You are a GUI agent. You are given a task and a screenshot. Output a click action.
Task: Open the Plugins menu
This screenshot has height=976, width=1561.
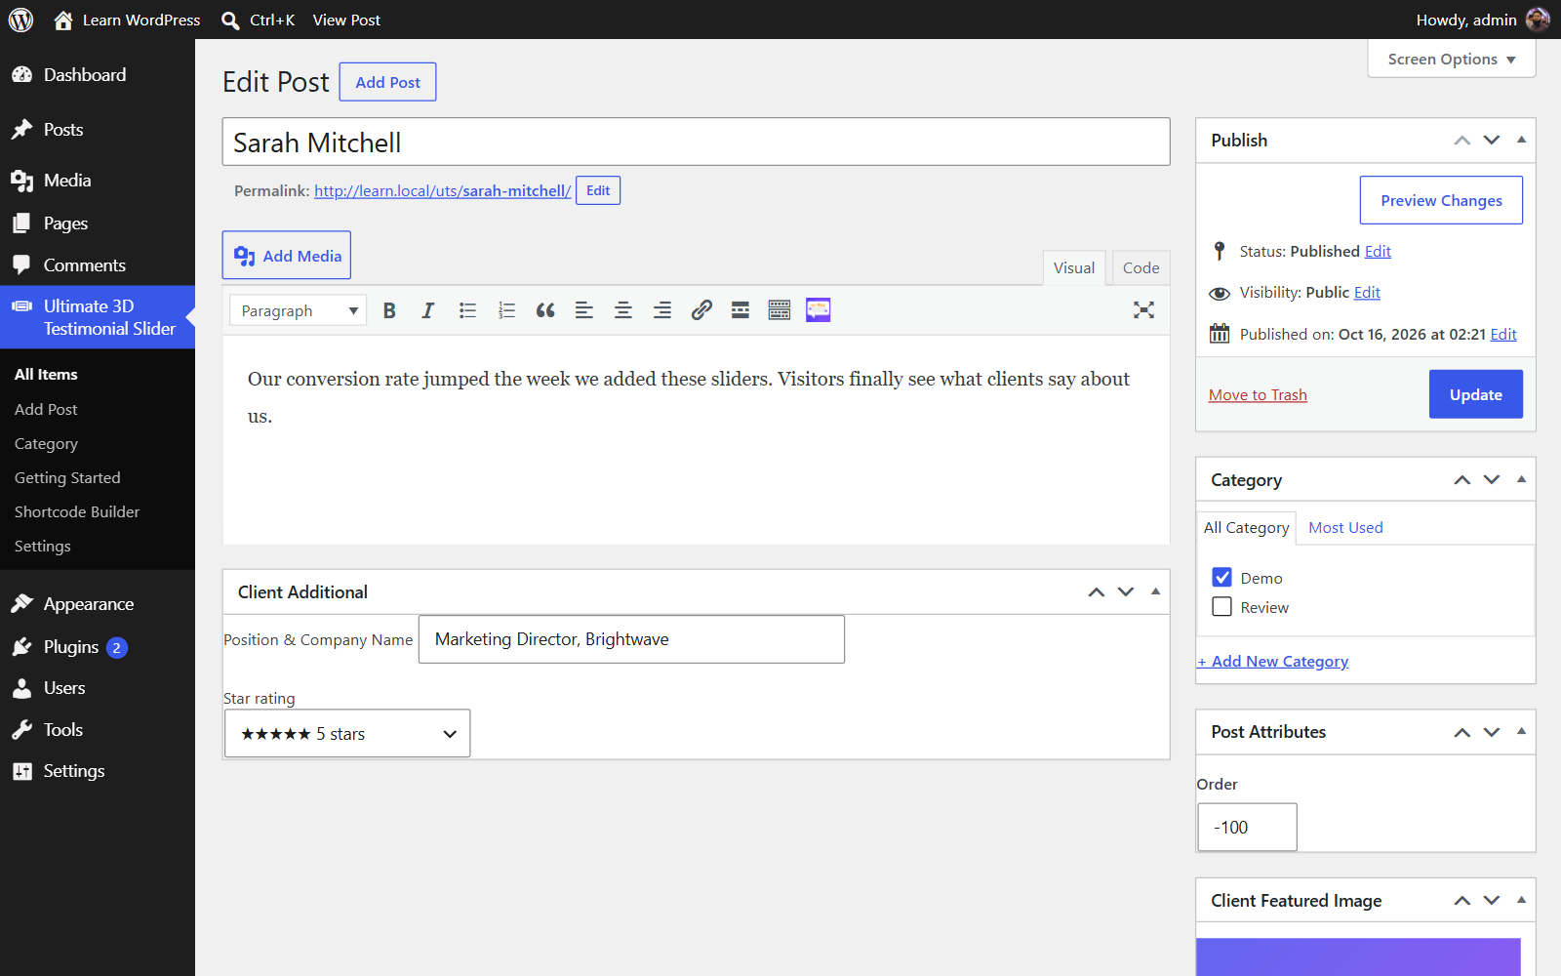[x=70, y=646]
